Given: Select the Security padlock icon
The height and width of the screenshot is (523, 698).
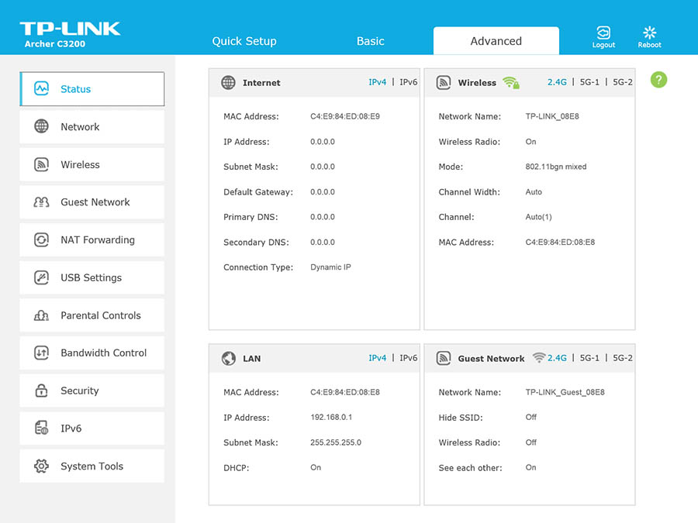Looking at the screenshot, I should [40, 391].
